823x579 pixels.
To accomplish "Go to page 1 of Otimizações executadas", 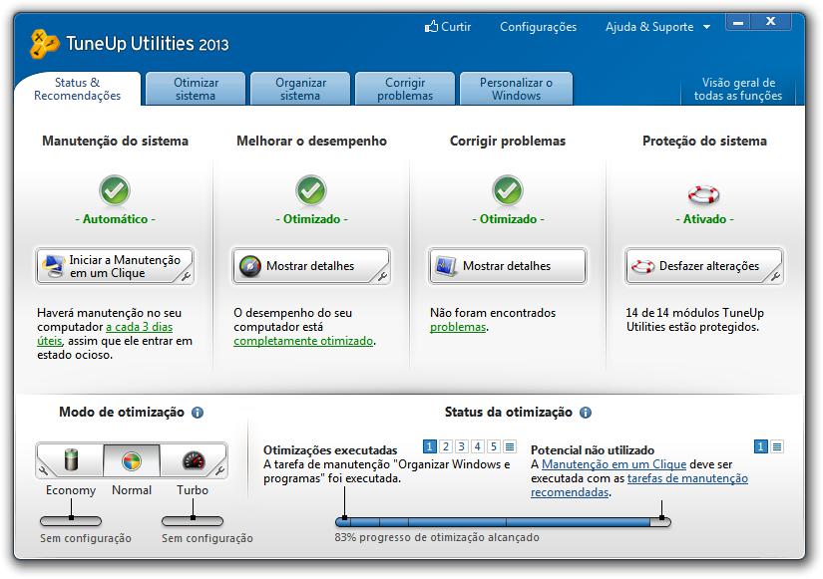I will [429, 446].
